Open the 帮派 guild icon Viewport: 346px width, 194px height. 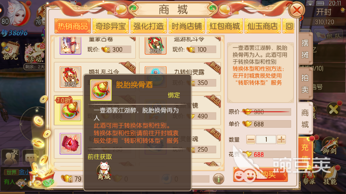(309, 176)
